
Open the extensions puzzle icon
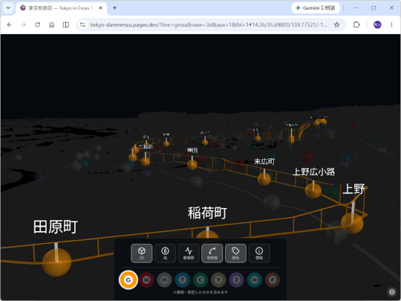356,25
